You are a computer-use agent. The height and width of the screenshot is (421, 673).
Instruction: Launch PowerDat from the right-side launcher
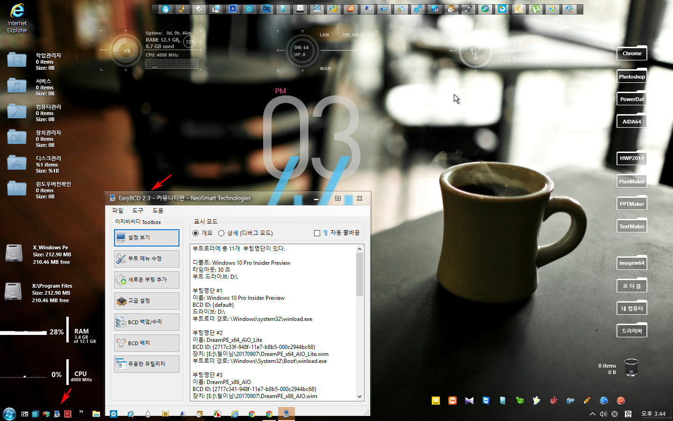click(x=632, y=99)
